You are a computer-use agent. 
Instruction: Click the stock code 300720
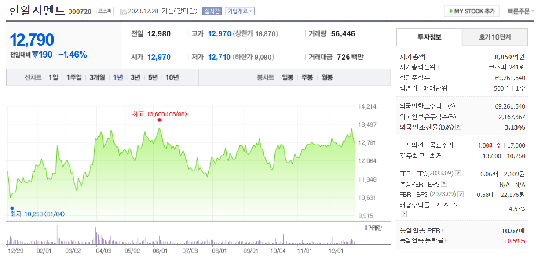(80, 11)
